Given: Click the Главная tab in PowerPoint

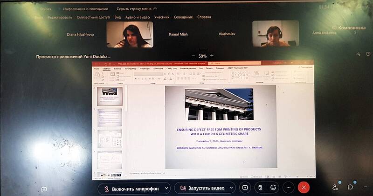Looking at the screenshot, I should tap(107, 69).
